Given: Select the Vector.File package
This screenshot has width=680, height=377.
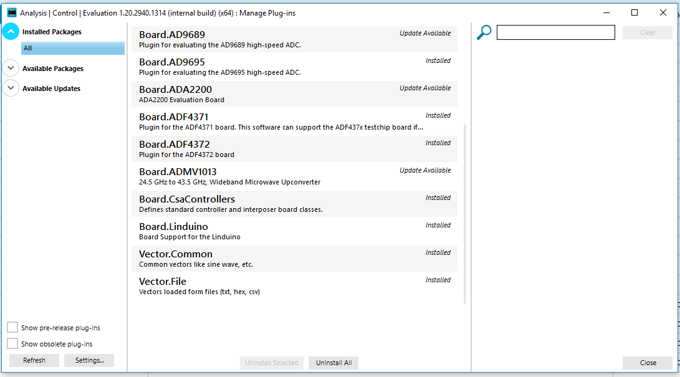Looking at the screenshot, I should 294,286.
